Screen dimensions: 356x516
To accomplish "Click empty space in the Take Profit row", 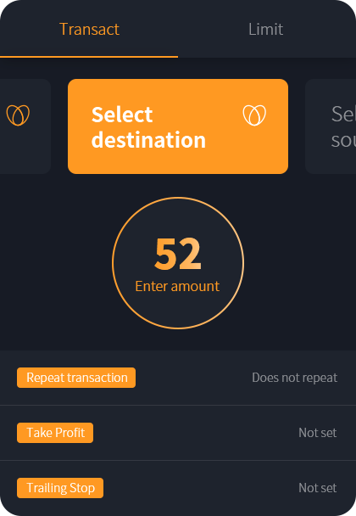I will (x=194, y=433).
